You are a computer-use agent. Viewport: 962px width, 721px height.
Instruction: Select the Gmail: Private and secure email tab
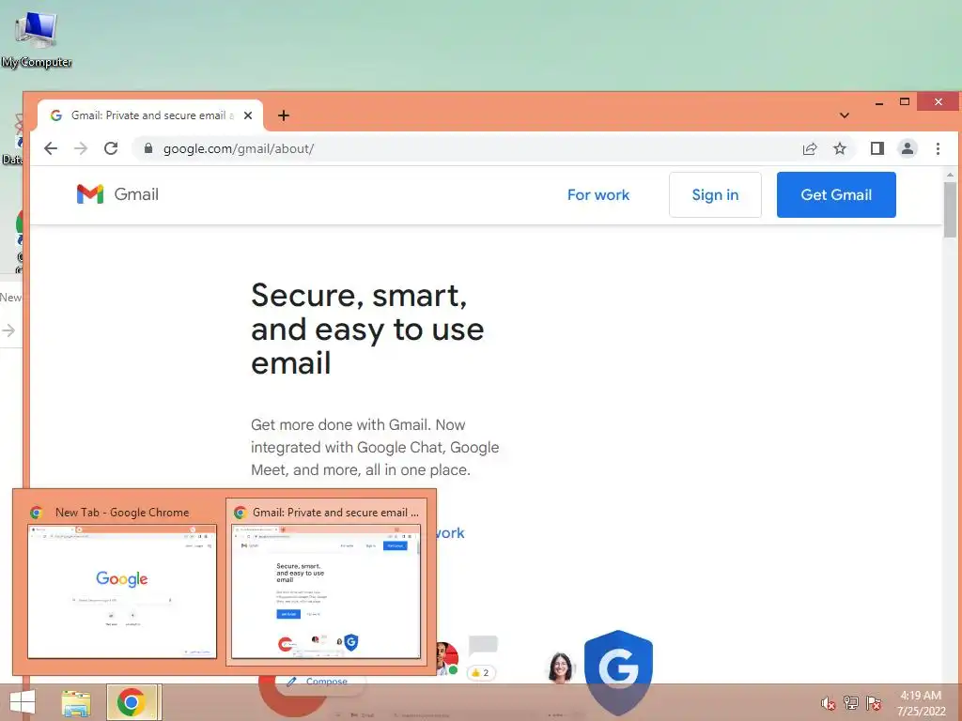point(150,115)
